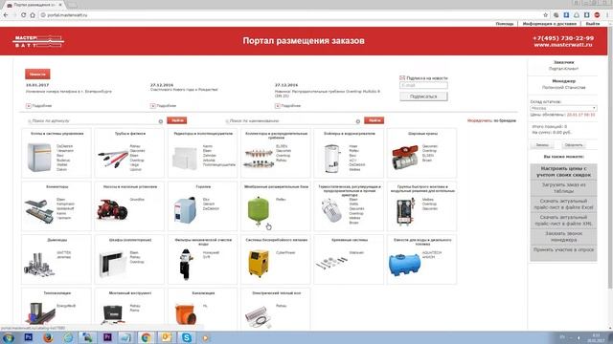The width and height of the screenshot is (613, 344).
Task: Open the fastening systems product image
Action: (331, 264)
